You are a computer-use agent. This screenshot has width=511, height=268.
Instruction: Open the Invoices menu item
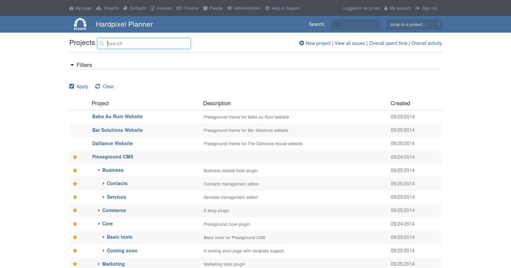point(164,8)
